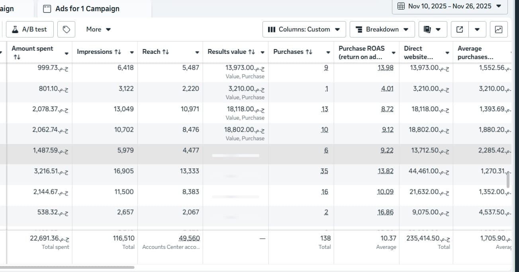The width and height of the screenshot is (519, 272).
Task: Open the date range dropdown
Action: (497, 6)
